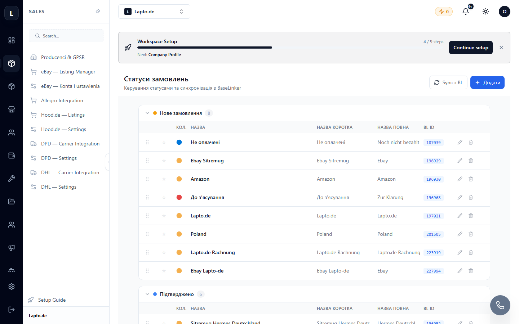519x324 pixels.
Task: Open the storefront icon in left rail
Action: tap(12, 109)
